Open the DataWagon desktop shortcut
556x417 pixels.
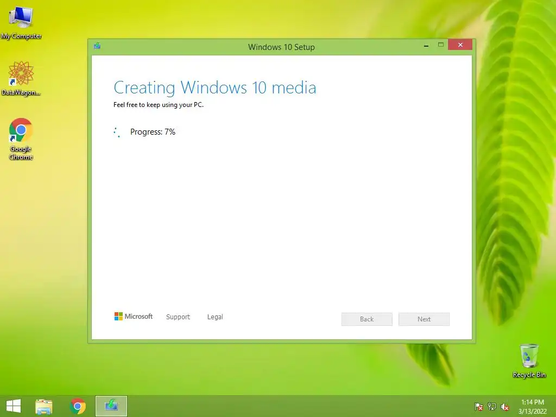pos(21,79)
